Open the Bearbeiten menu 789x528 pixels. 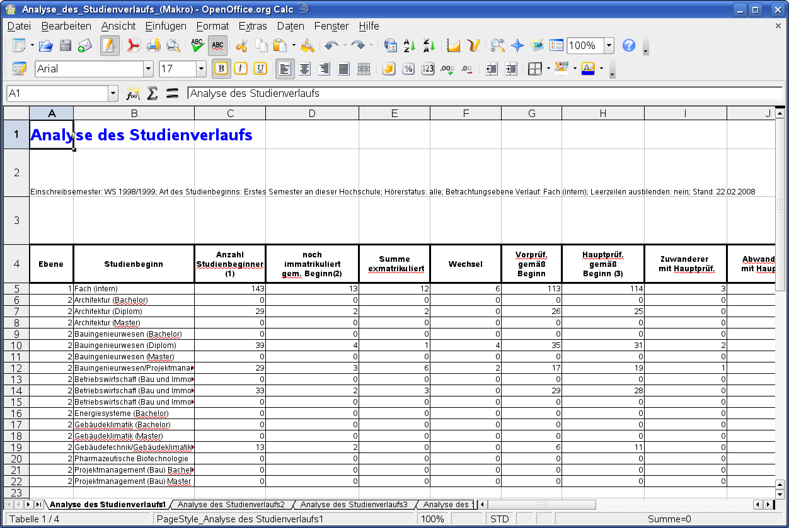tap(66, 26)
